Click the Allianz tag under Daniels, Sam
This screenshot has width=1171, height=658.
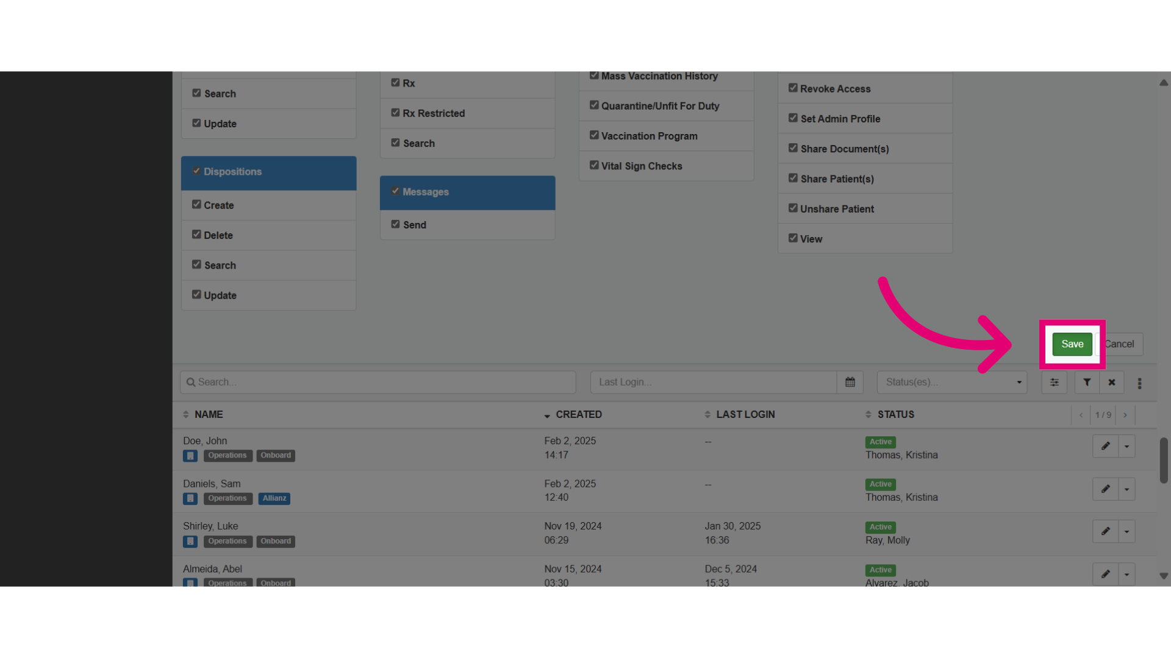274,498
